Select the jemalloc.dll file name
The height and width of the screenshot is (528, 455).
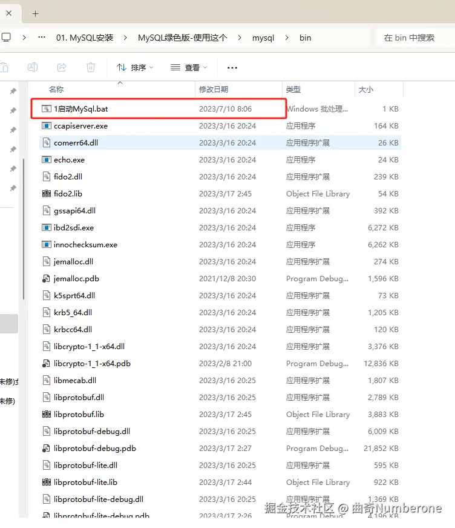coord(73,262)
